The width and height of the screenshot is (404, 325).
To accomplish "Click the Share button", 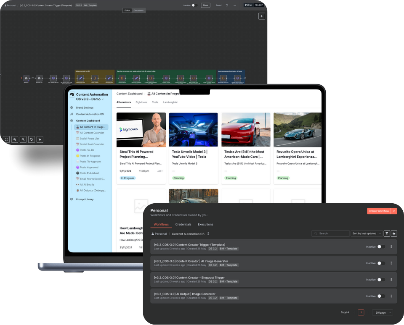I will pyautogui.click(x=205, y=5).
